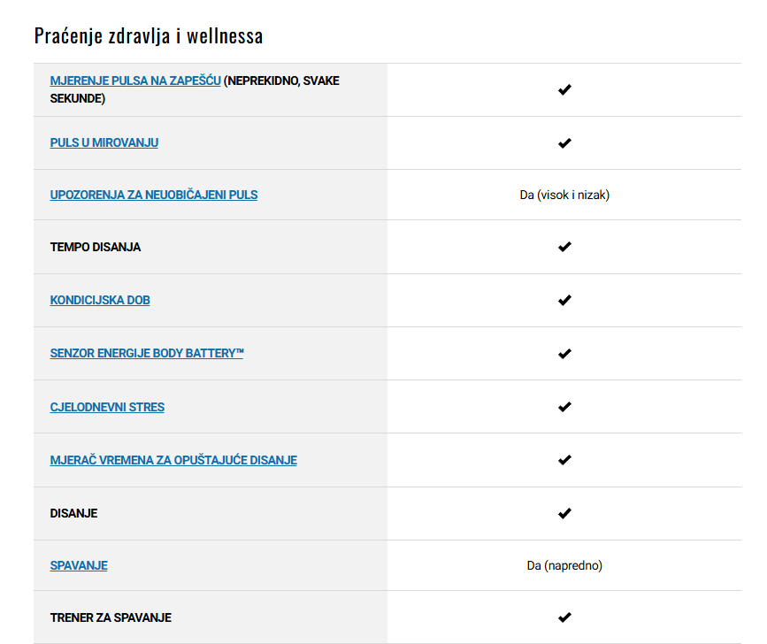Viewport: 767px width, 644px height.
Task: Open the Puls u mirovanju link
Action: point(104,142)
